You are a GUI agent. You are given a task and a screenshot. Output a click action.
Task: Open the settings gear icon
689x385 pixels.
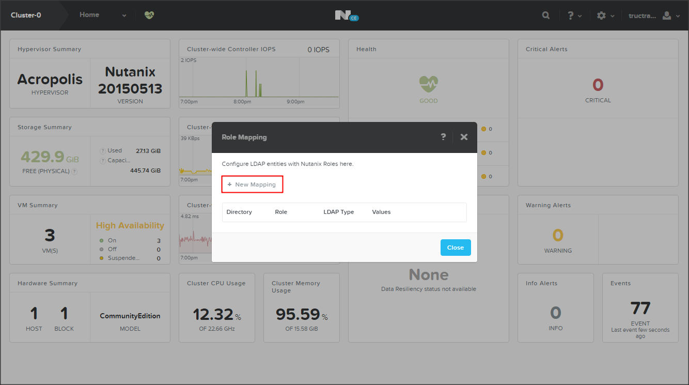(x=601, y=16)
